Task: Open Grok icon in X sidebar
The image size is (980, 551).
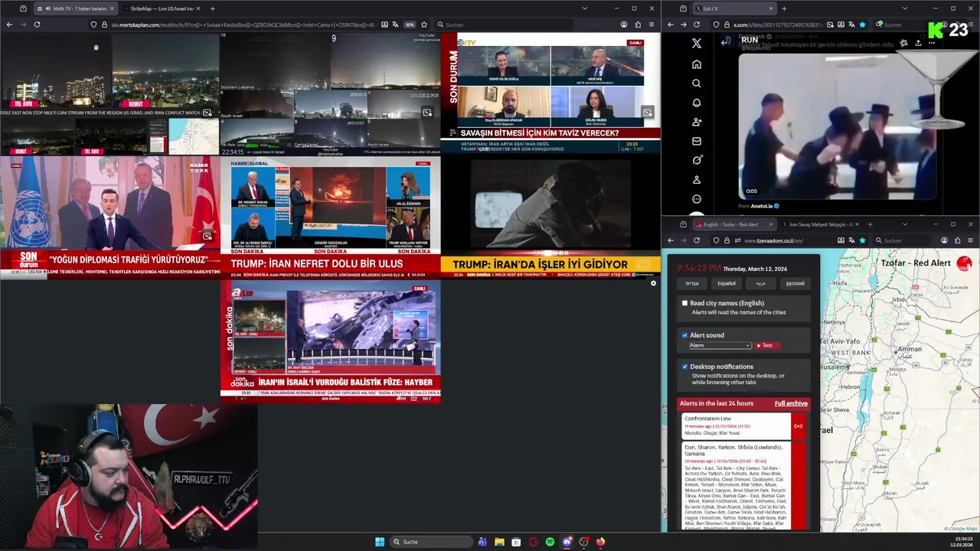Action: click(x=697, y=160)
